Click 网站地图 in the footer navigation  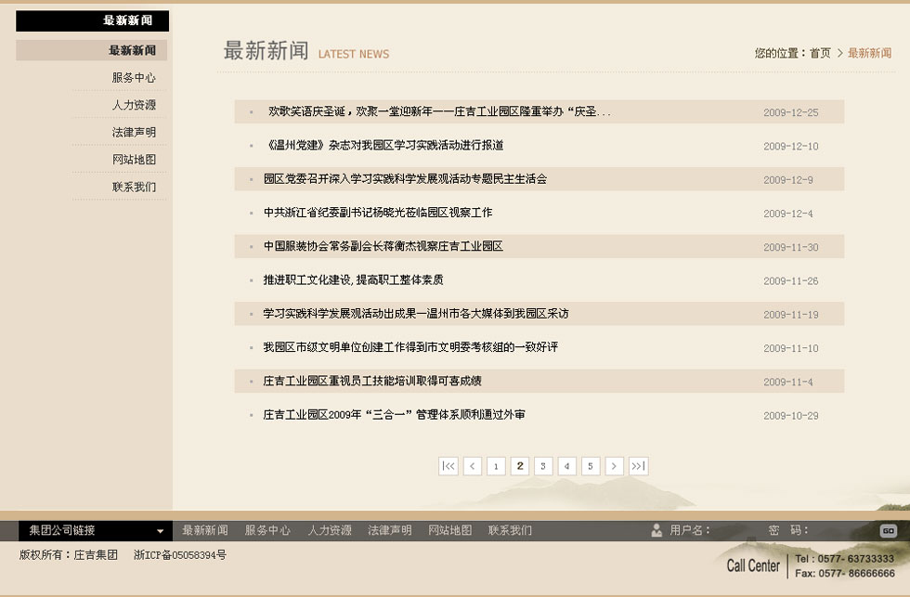pyautogui.click(x=450, y=530)
